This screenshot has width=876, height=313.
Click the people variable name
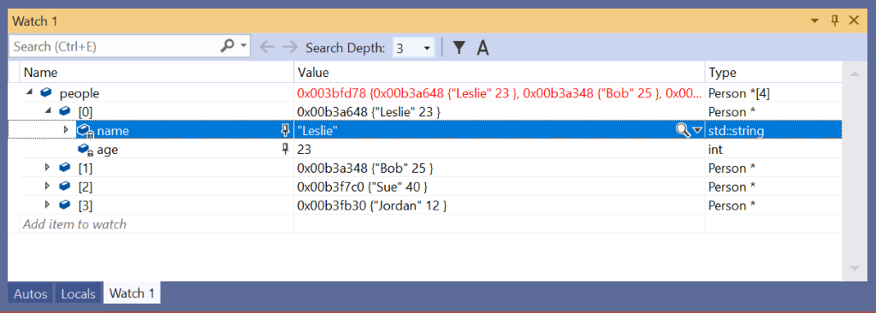click(80, 93)
